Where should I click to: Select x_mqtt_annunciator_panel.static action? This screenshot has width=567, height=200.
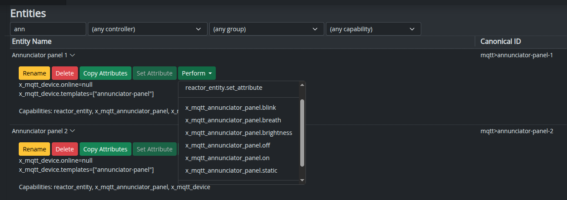[x=231, y=170]
